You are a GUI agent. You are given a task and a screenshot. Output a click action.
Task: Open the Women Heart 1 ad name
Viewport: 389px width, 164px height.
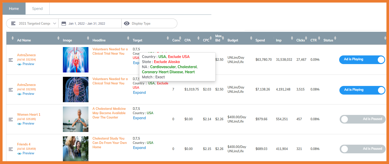pos(29,115)
